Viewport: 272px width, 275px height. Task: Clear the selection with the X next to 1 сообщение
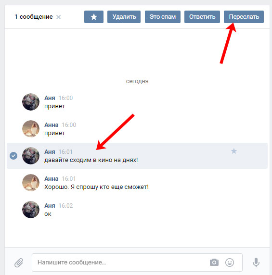58,17
